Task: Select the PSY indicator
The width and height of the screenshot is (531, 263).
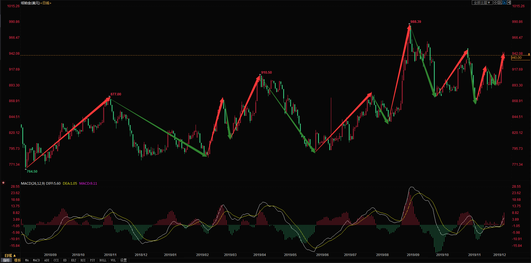Action: [93, 260]
